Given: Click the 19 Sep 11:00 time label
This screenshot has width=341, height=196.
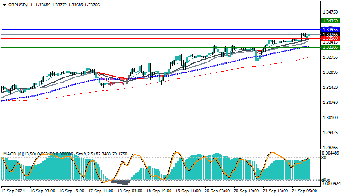Looking at the screenshot, I should coord(188,191).
